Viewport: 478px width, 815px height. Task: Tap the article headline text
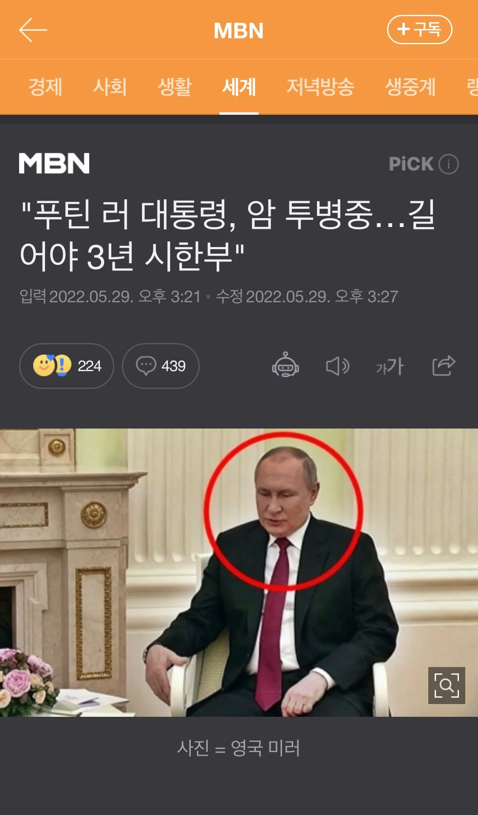point(228,235)
